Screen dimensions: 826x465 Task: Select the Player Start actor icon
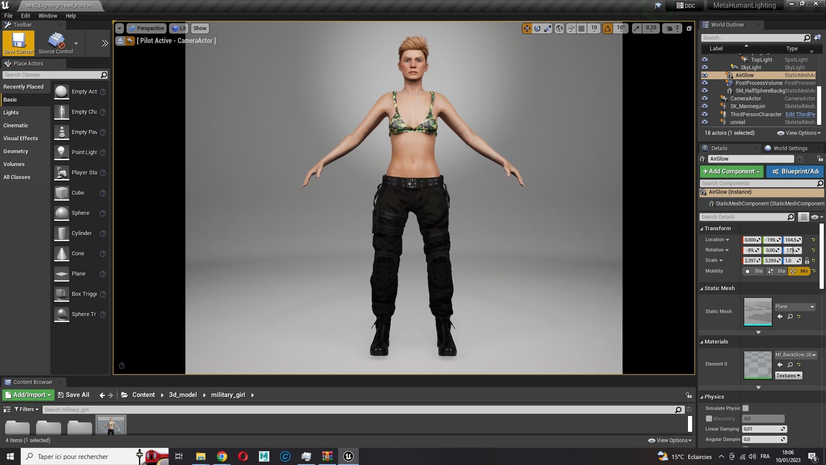pyautogui.click(x=61, y=173)
